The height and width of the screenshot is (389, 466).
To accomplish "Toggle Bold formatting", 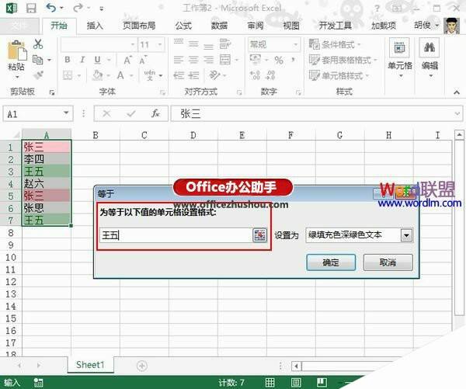I will pos(68,60).
